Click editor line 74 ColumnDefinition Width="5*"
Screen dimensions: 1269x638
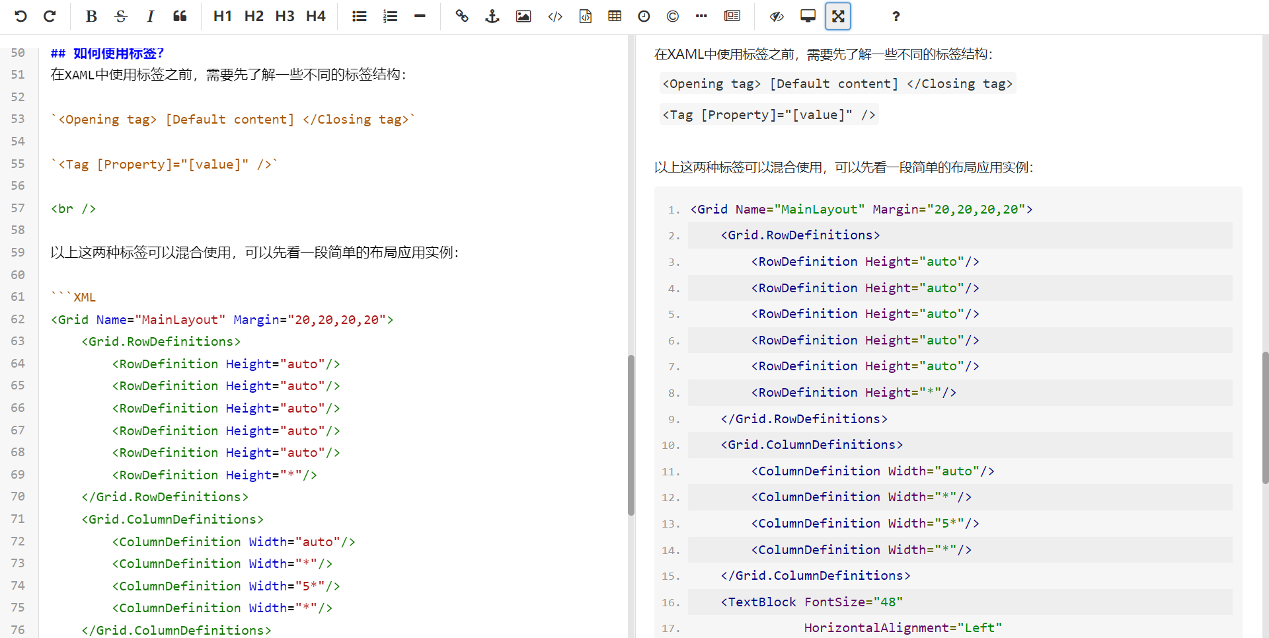tap(226, 586)
